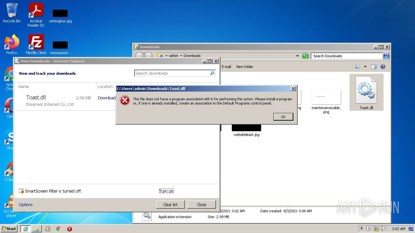Click the volume speaker tray icon
415x233 pixels.
(369, 229)
